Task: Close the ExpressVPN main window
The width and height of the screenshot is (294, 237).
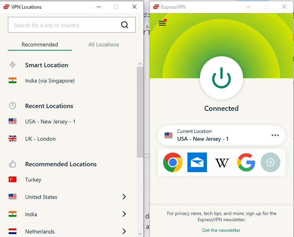Action: pyautogui.click(x=284, y=7)
